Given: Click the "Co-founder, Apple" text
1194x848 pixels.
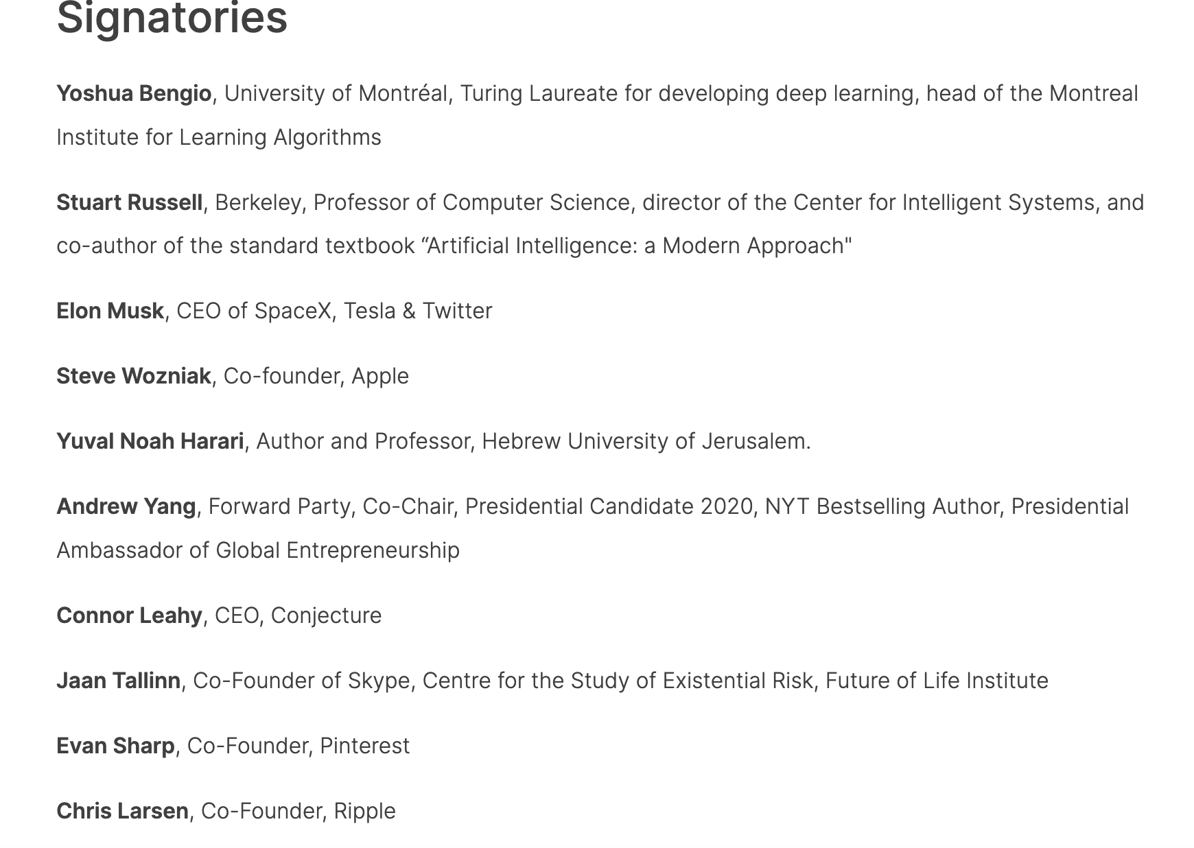Looking at the screenshot, I should tap(316, 376).
